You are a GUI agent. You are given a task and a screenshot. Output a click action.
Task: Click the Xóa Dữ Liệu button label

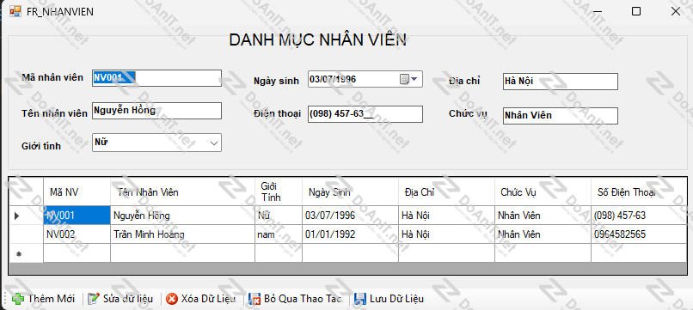tap(208, 299)
